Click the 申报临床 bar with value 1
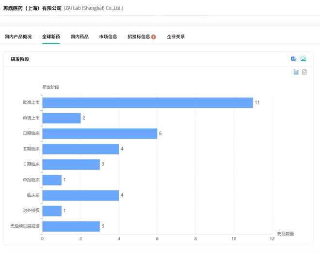Screen dimensions: 320x253 click(x=52, y=180)
